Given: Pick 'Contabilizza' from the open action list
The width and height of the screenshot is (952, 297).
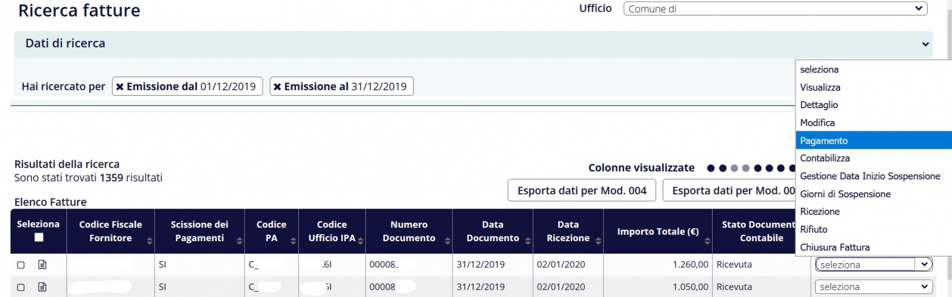Looking at the screenshot, I should coord(825,158).
